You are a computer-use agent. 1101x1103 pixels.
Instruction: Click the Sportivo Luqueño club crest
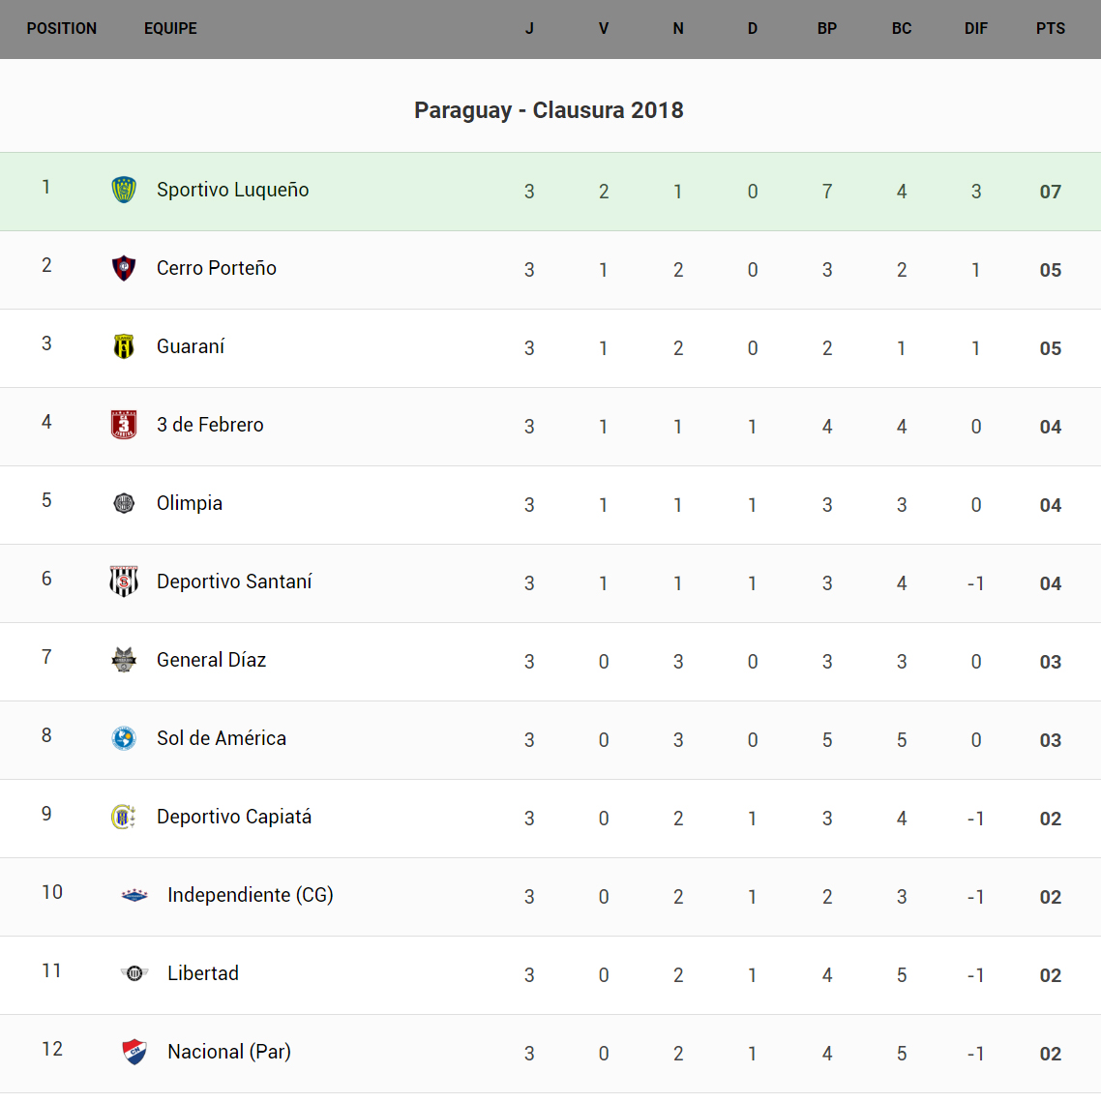[x=124, y=190]
